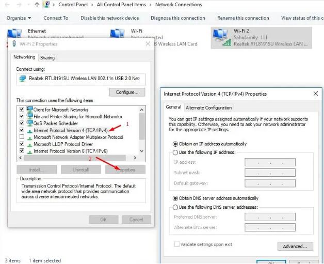This screenshot has width=324, height=264.
Task: Click Connect To in toolbar
Action: pyautogui.click(x=56, y=18)
